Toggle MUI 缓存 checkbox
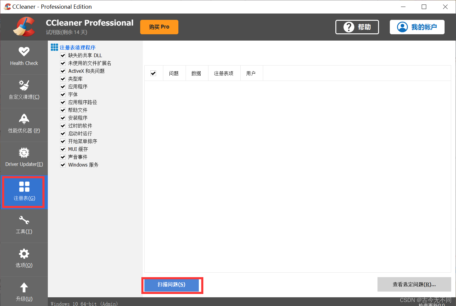Screen dimensions: 456x306 (63, 149)
